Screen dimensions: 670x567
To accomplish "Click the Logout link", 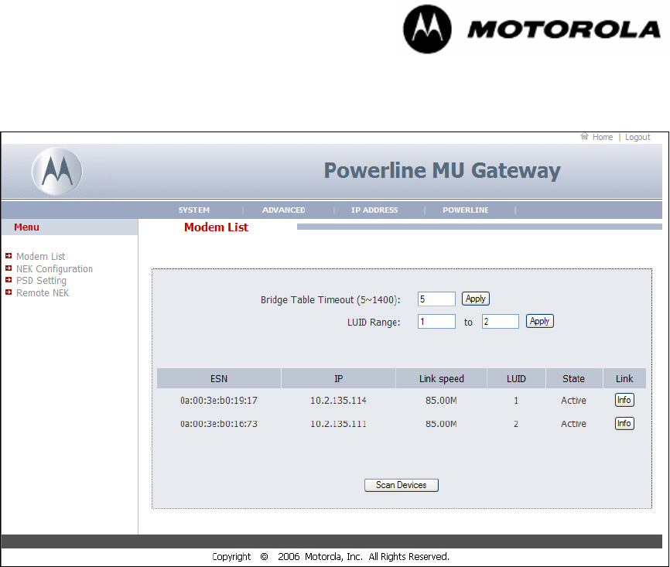I will (x=638, y=137).
